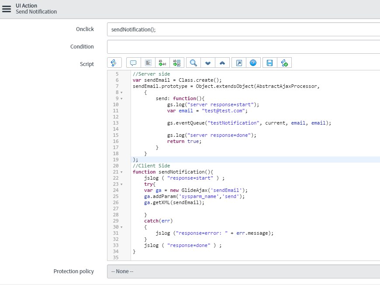Click the Replace All icon

[x=177, y=63]
